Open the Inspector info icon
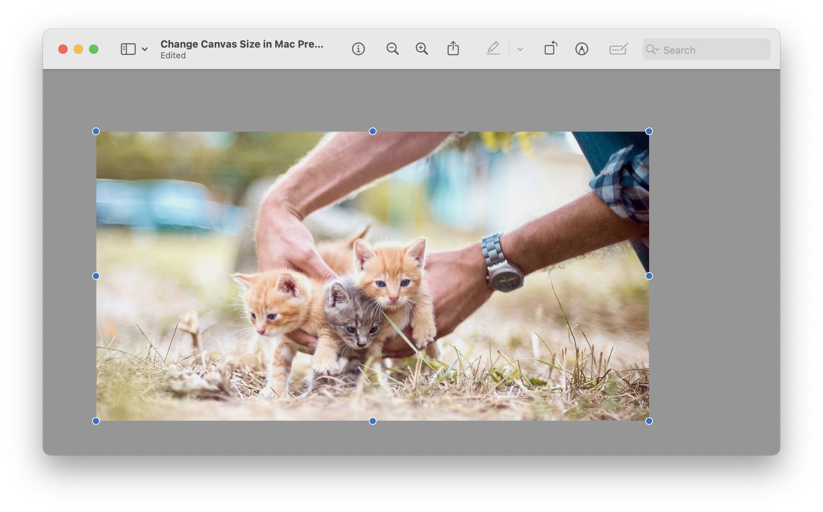 [x=358, y=49]
